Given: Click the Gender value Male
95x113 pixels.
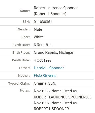Looking at the screenshot, I should click(x=38, y=29).
